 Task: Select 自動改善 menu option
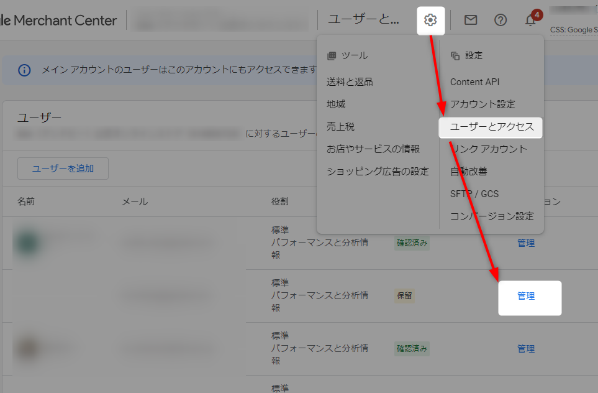pyautogui.click(x=469, y=172)
